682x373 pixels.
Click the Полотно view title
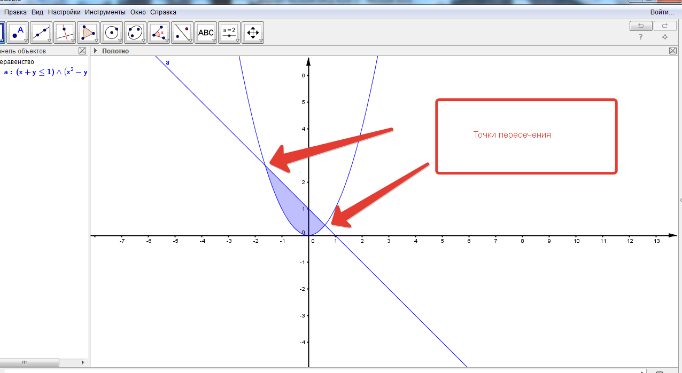click(x=115, y=51)
